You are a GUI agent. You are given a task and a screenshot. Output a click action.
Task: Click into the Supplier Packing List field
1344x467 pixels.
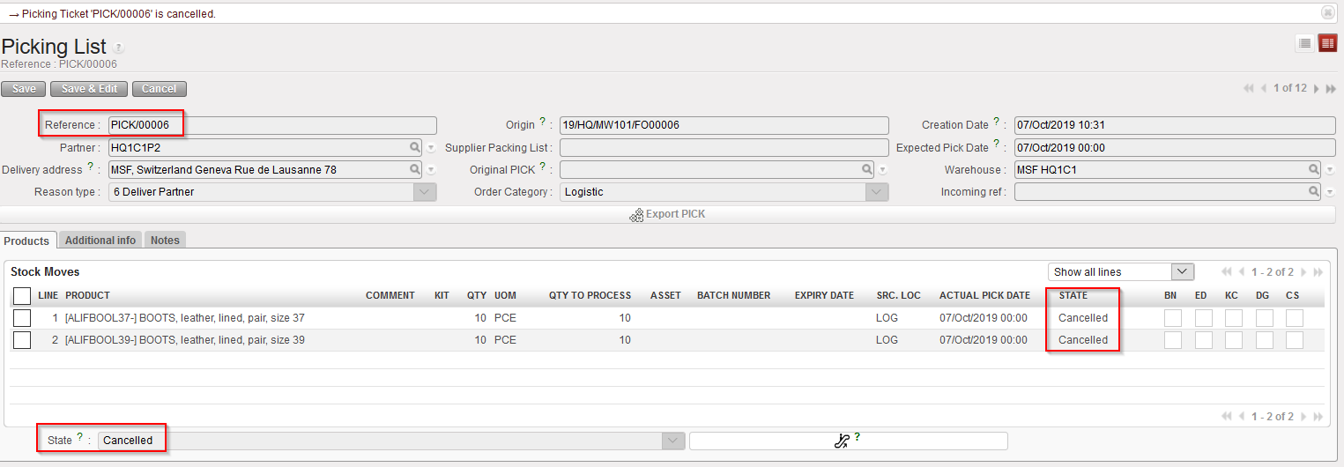tap(724, 148)
